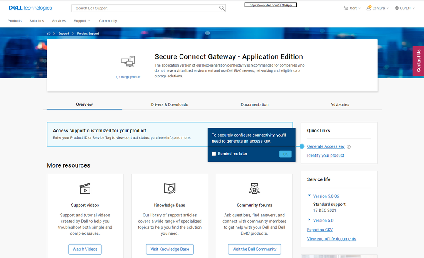Click the Identify your product link
Screen dimensions: 424x258
(325, 155)
